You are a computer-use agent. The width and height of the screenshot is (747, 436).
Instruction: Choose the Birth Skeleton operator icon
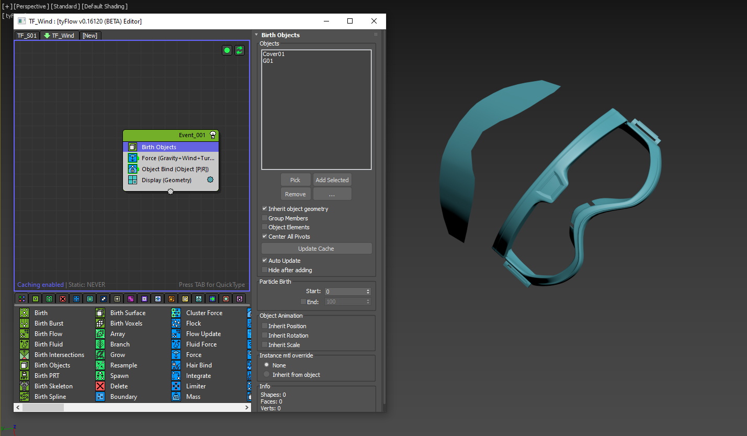[x=24, y=386]
